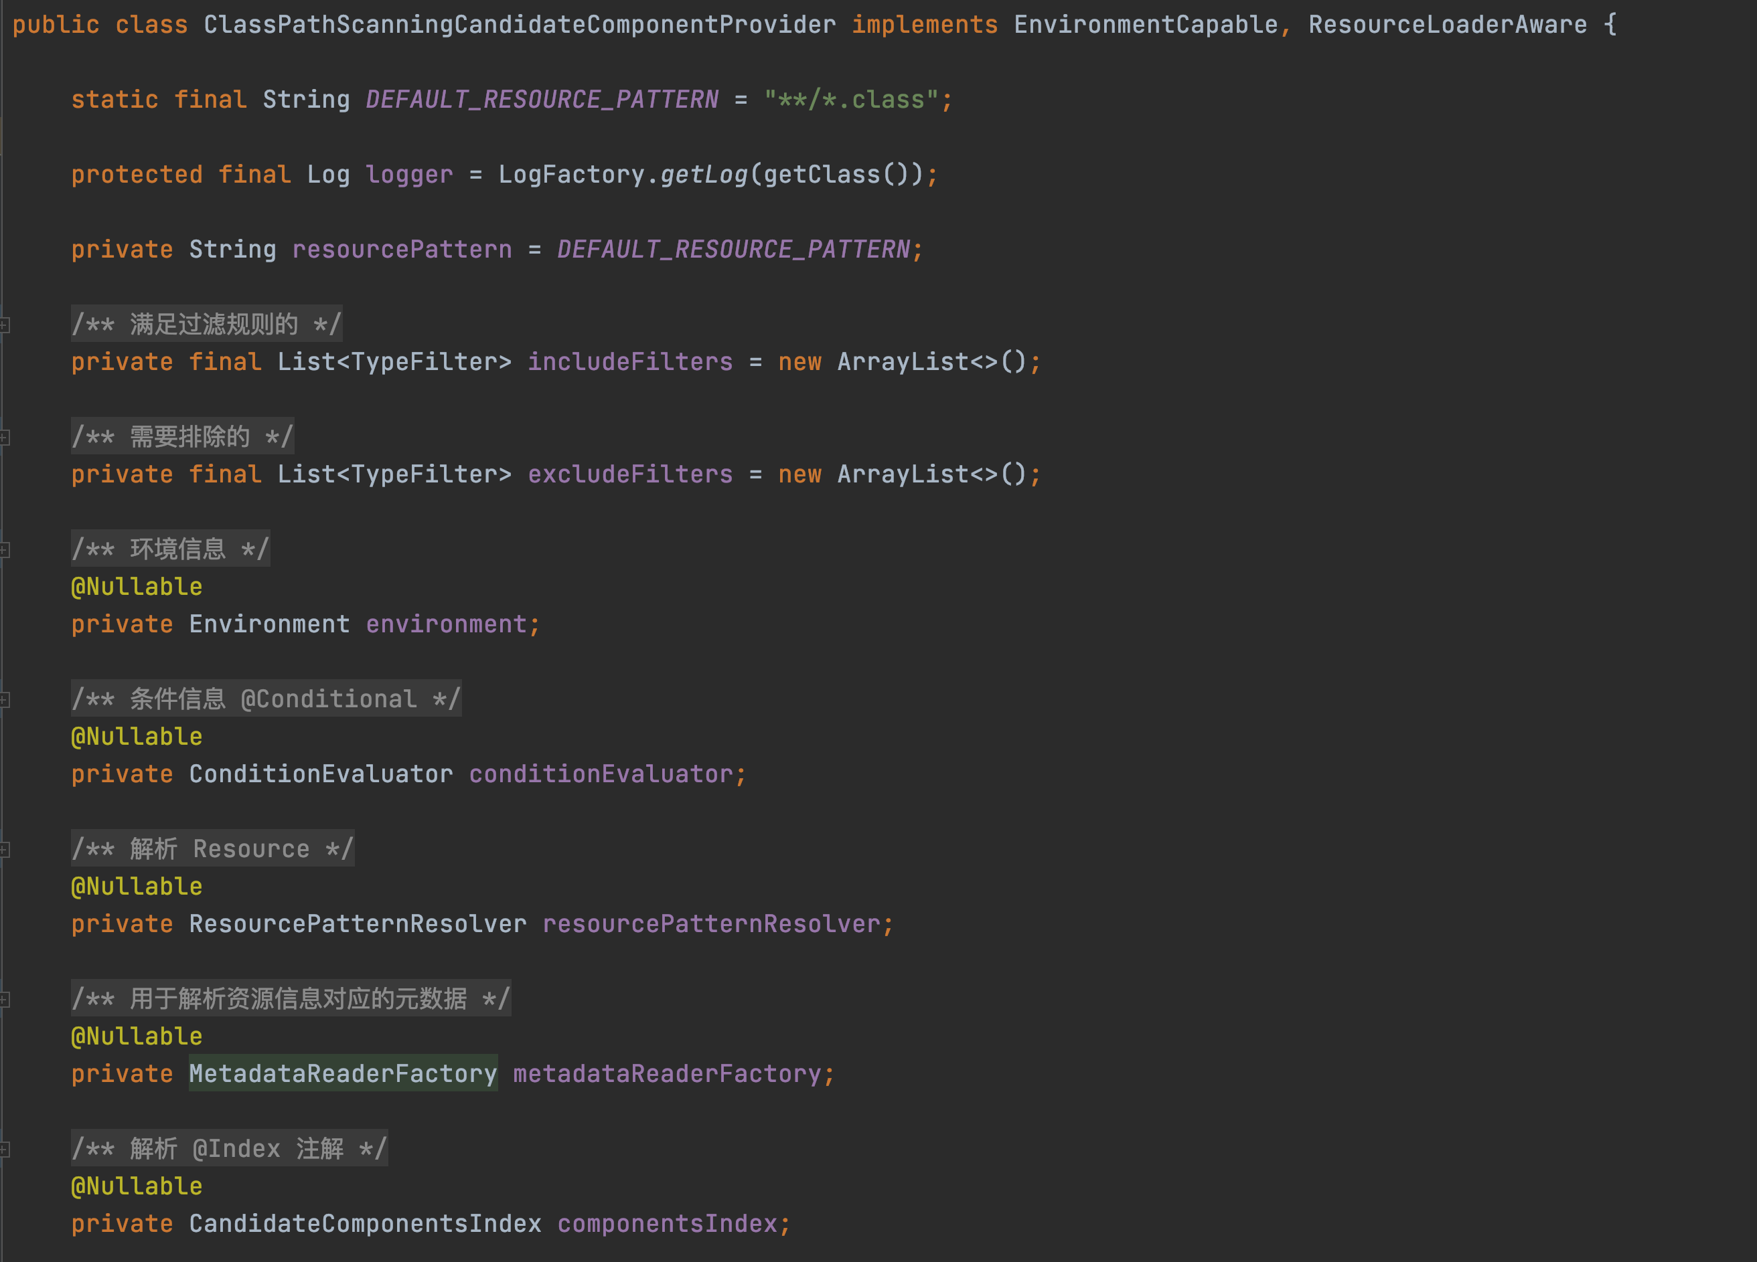The width and height of the screenshot is (1757, 1262).
Task: Click the 需要排除的 doc comment
Action: point(183,437)
